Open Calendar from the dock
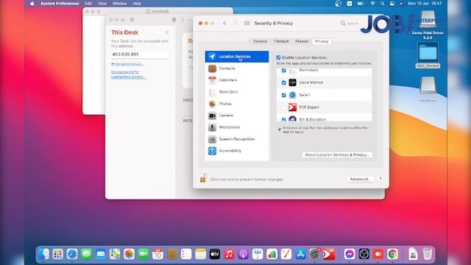 point(157,254)
